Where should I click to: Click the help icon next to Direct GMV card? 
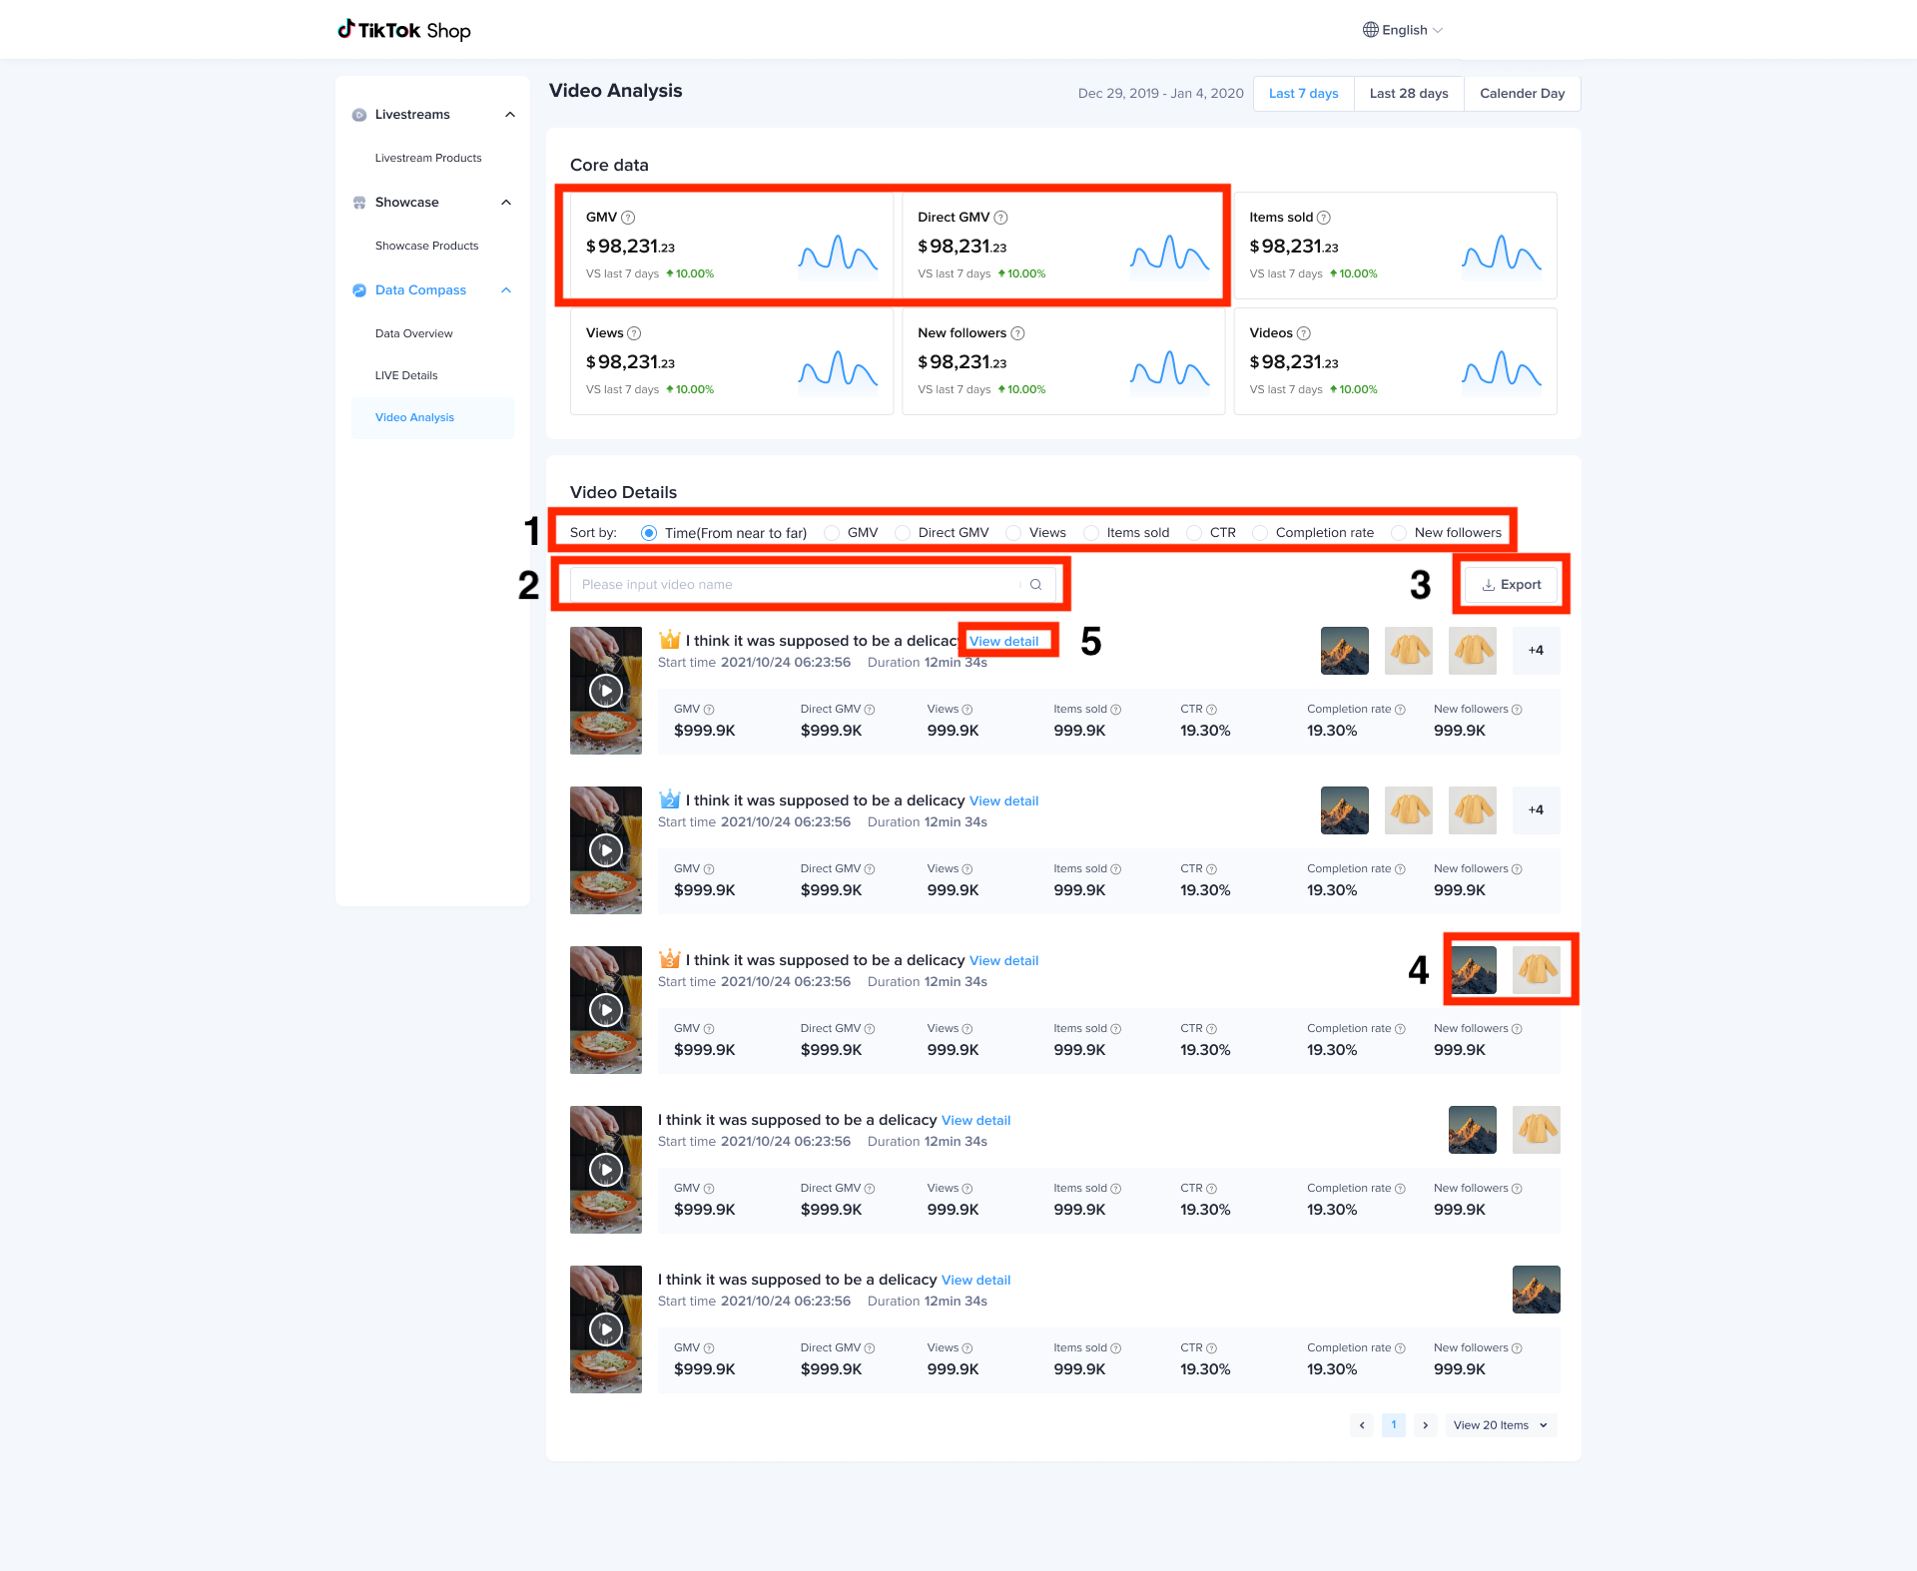click(x=1000, y=218)
